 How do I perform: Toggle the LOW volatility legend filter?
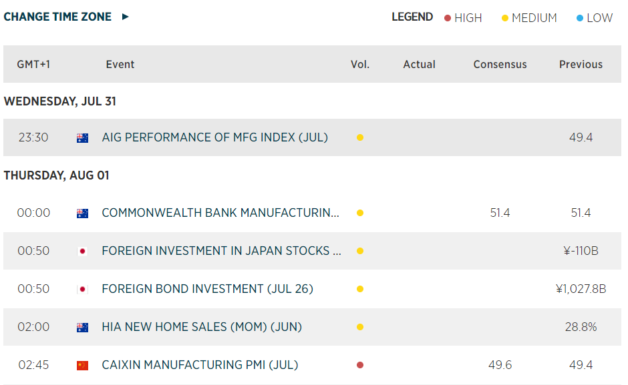(x=594, y=18)
